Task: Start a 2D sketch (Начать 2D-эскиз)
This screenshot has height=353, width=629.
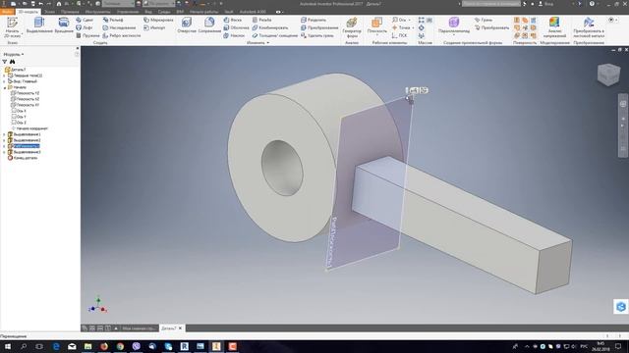Action: pos(12,27)
